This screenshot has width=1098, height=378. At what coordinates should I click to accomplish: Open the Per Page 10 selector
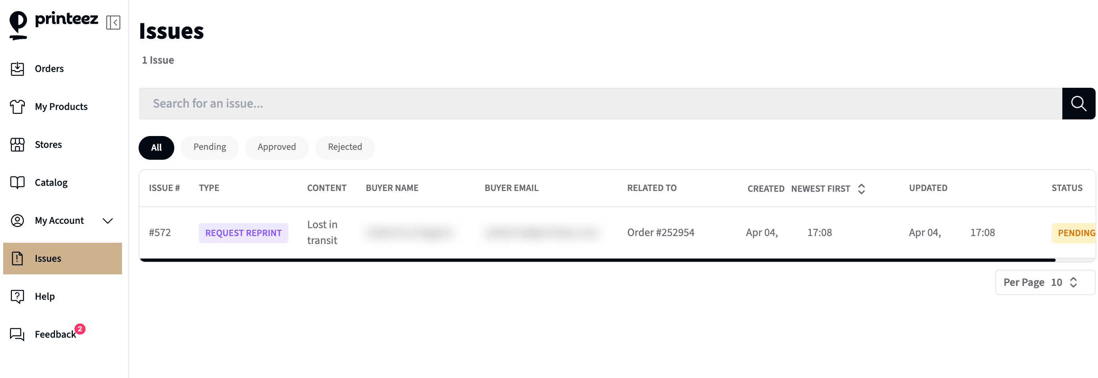pyautogui.click(x=1045, y=282)
